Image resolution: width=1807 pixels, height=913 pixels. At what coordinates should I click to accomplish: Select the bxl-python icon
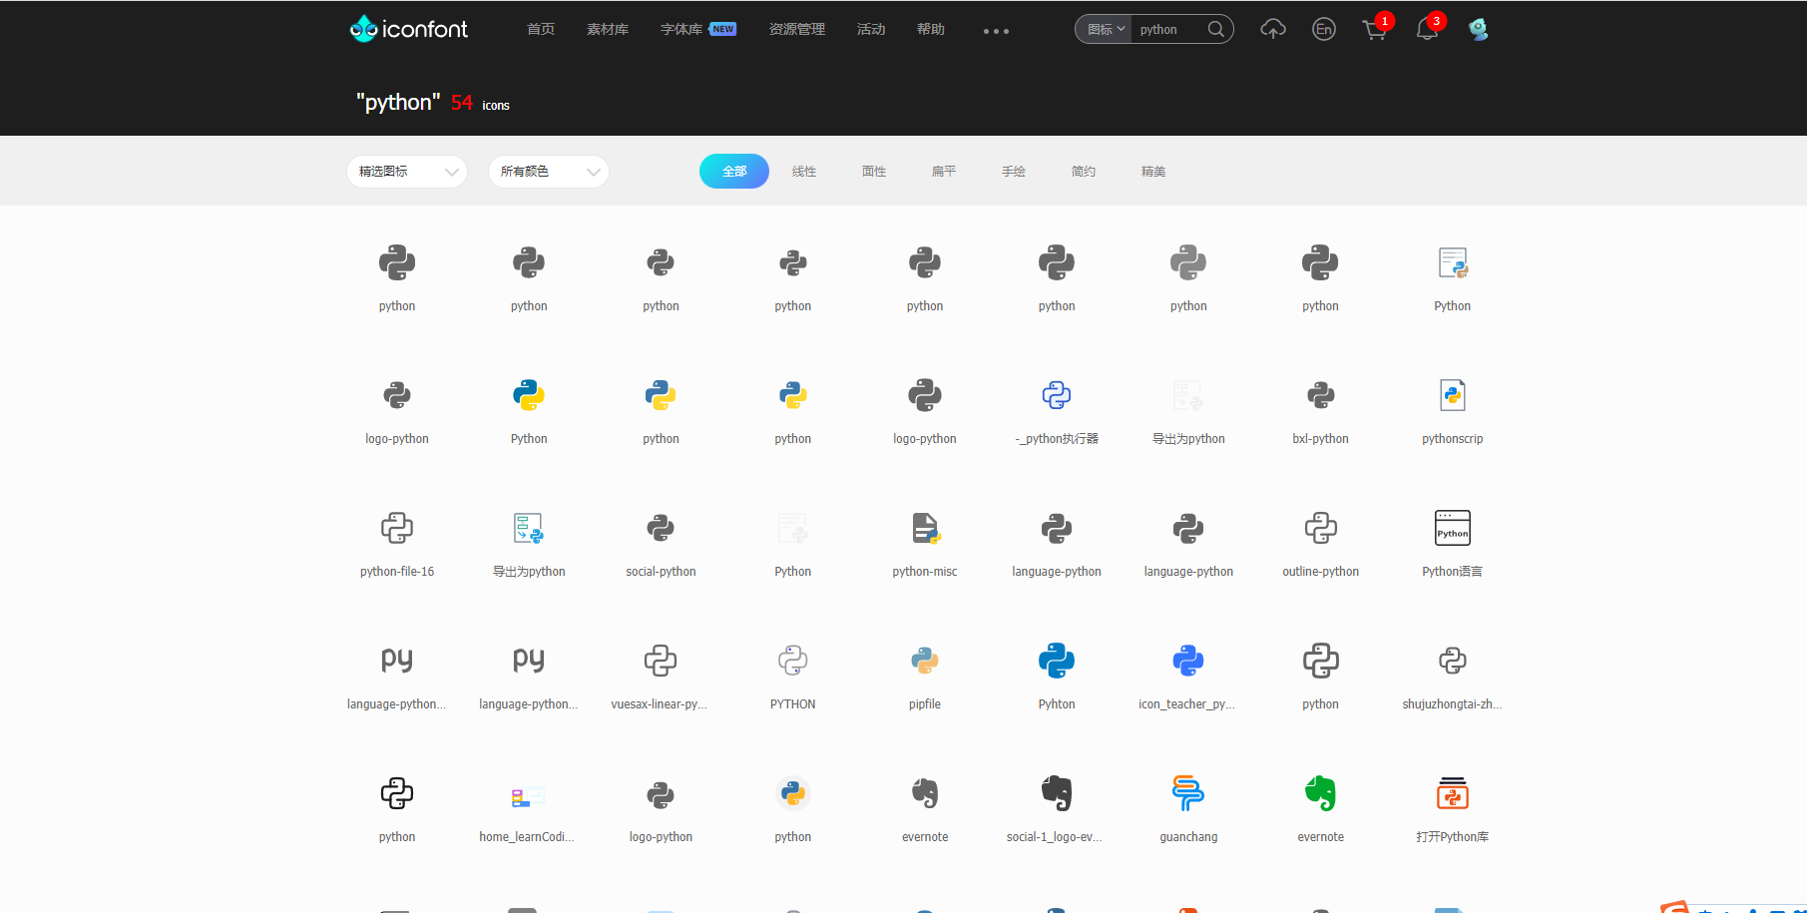(x=1320, y=396)
